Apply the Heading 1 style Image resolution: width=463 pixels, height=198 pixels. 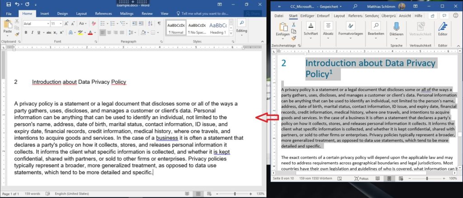click(218, 28)
